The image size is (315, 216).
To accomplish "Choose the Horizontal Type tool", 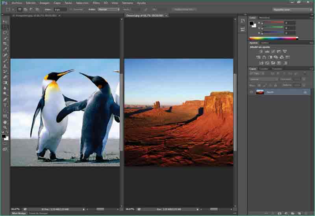I will (5, 105).
